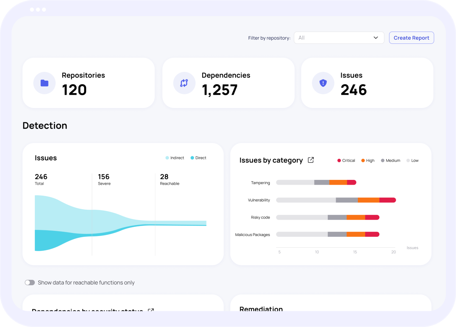The width and height of the screenshot is (456, 327).
Task: Click the Issues by category heading
Action: (271, 160)
